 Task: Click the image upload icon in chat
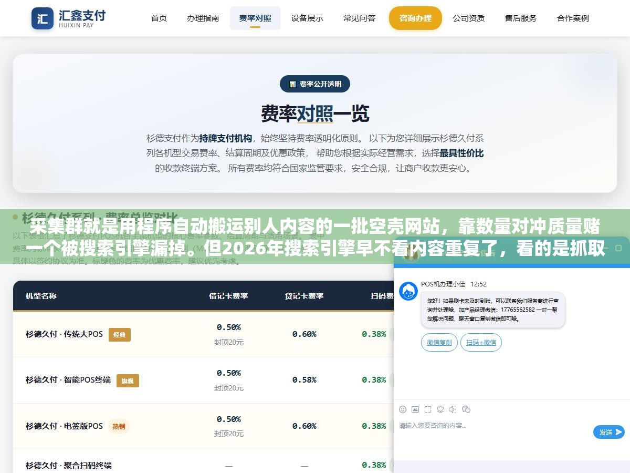pyautogui.click(x=415, y=409)
